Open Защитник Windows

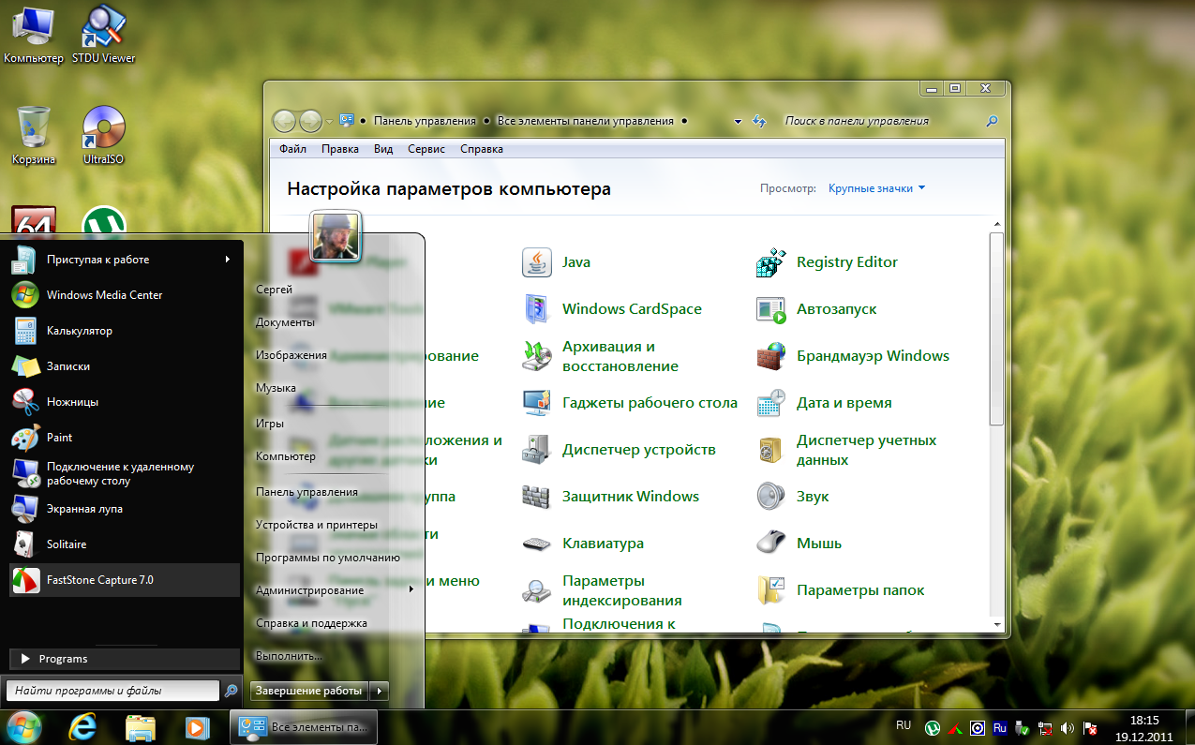611,497
